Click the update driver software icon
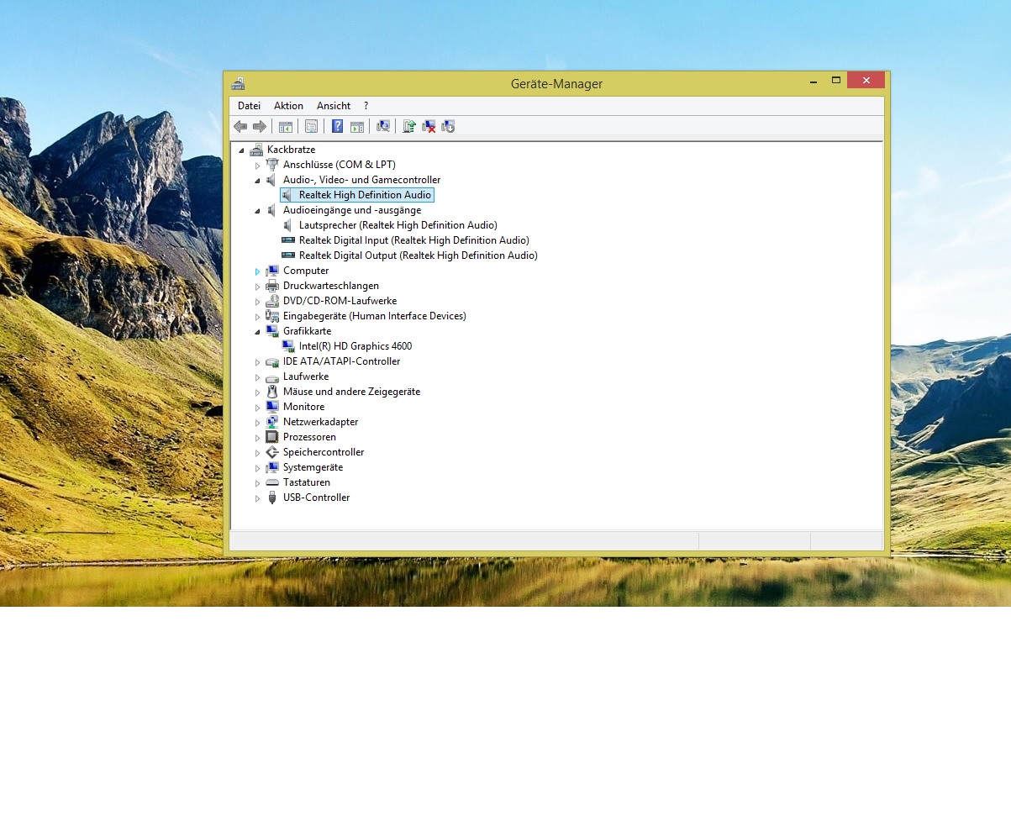Viewport: 1011px width, 832px height. [409, 126]
